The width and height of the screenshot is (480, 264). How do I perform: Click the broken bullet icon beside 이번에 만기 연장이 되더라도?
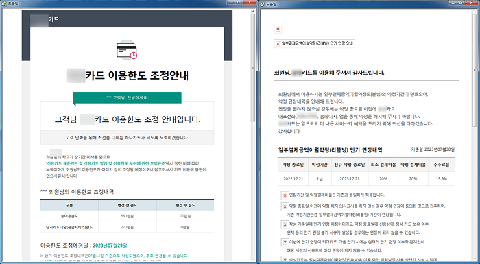[285, 243]
